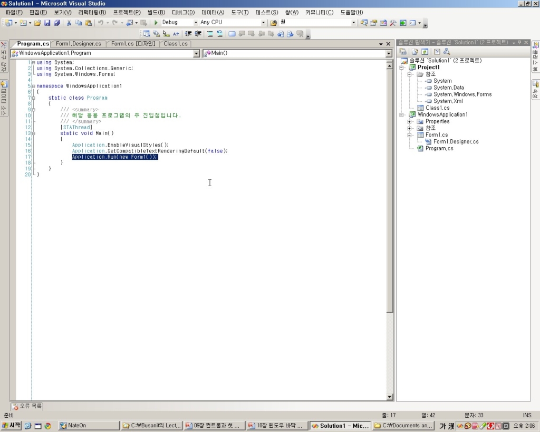540x432 pixels.
Task: Click the View Code icon in Solution Explorer
Action: [x=437, y=52]
